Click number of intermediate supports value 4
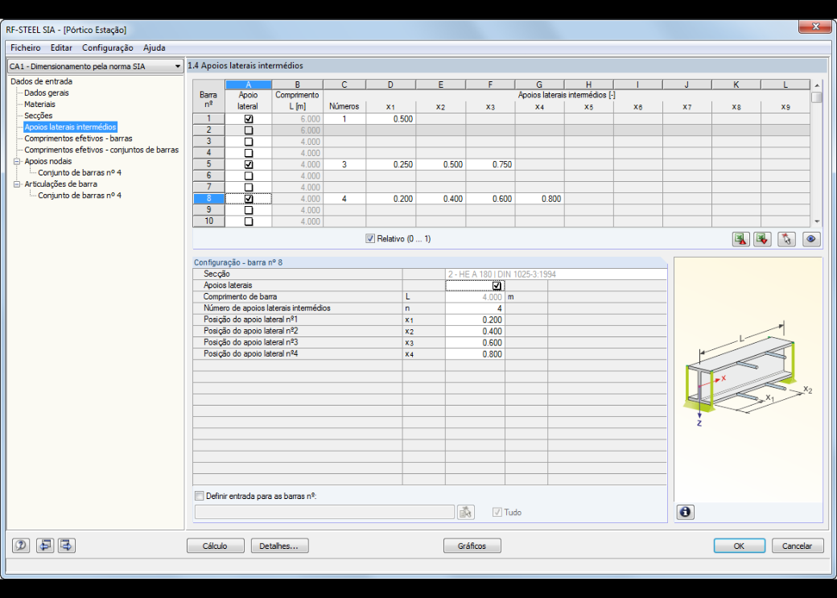 (475, 308)
